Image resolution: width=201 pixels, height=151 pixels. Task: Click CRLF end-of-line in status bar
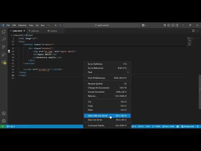tap(148, 126)
